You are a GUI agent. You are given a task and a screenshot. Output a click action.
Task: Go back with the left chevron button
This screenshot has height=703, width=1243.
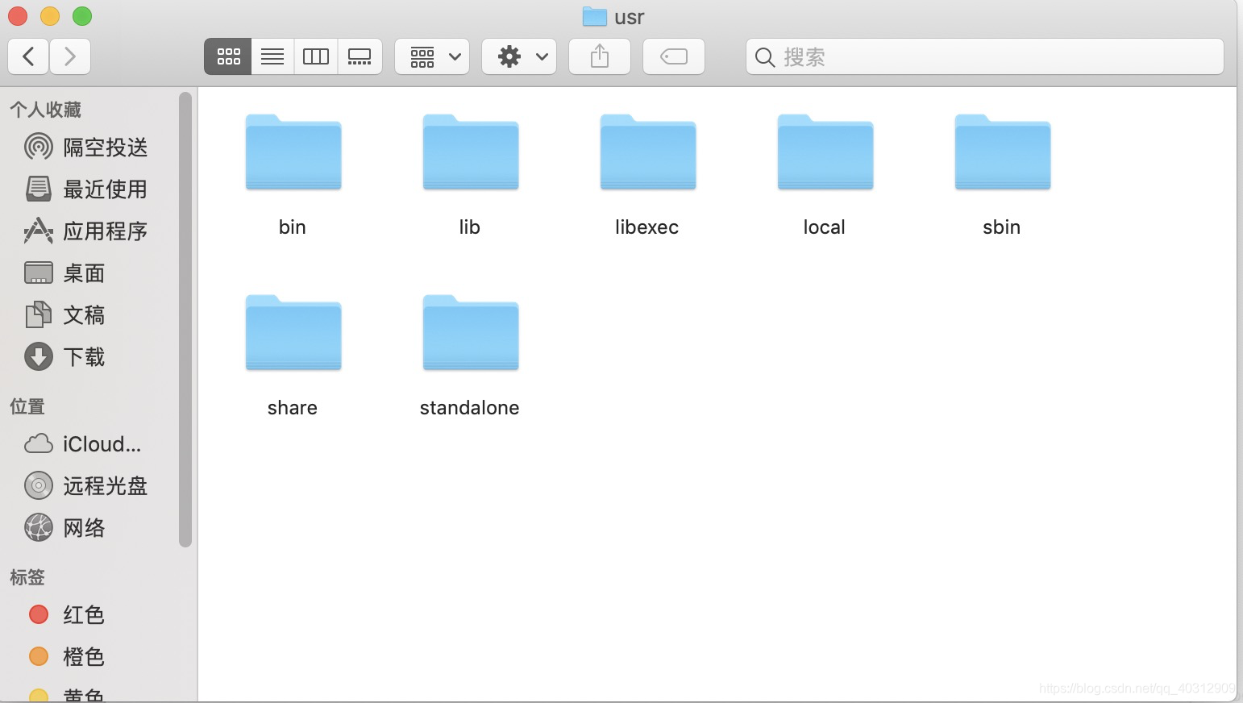point(28,56)
